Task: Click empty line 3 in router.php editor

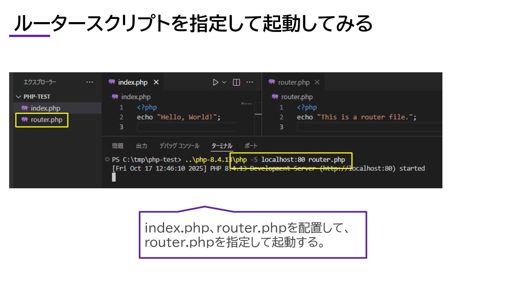Action: tap(369, 127)
